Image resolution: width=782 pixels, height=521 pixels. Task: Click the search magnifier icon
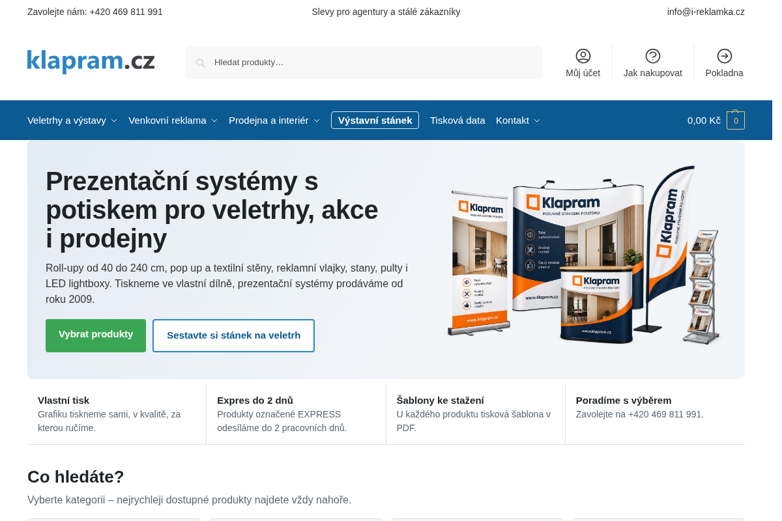point(201,63)
